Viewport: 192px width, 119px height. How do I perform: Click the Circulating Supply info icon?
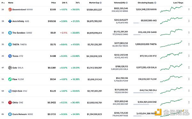tap(155, 3)
